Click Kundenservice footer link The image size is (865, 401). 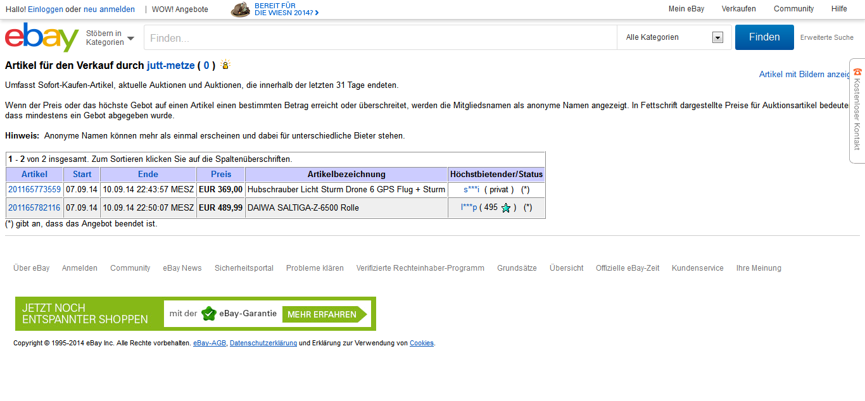coord(698,268)
